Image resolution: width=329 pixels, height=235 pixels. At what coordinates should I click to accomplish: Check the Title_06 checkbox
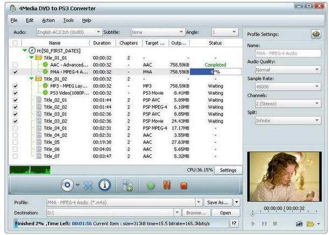click(x=15, y=149)
